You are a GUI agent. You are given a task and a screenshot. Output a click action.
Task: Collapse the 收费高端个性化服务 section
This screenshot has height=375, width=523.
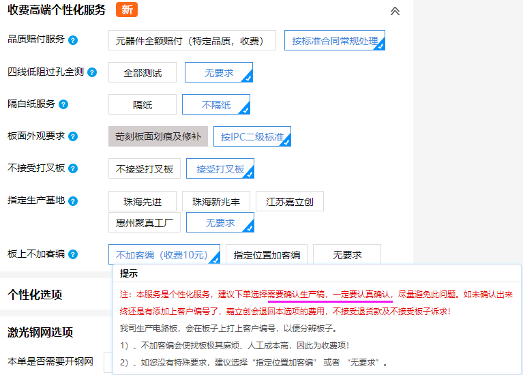pos(395,11)
